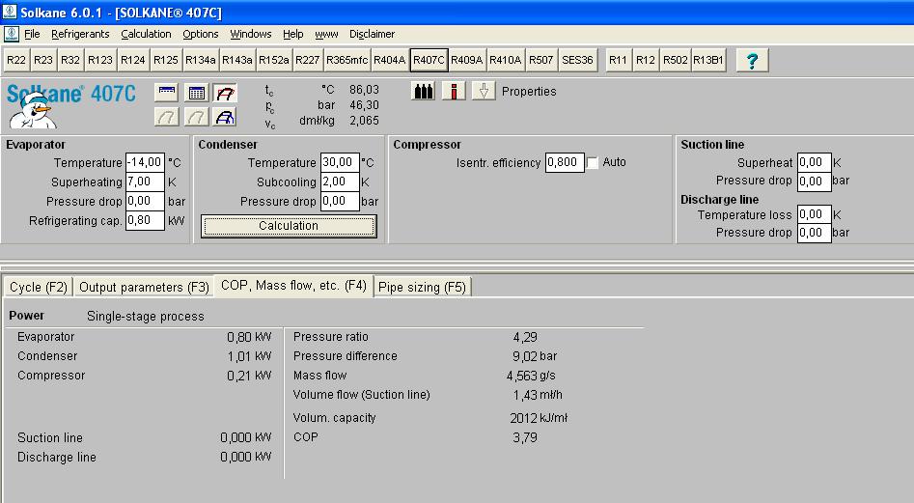Select the R143a refrigerant button
This screenshot has height=503, width=914.
237,60
